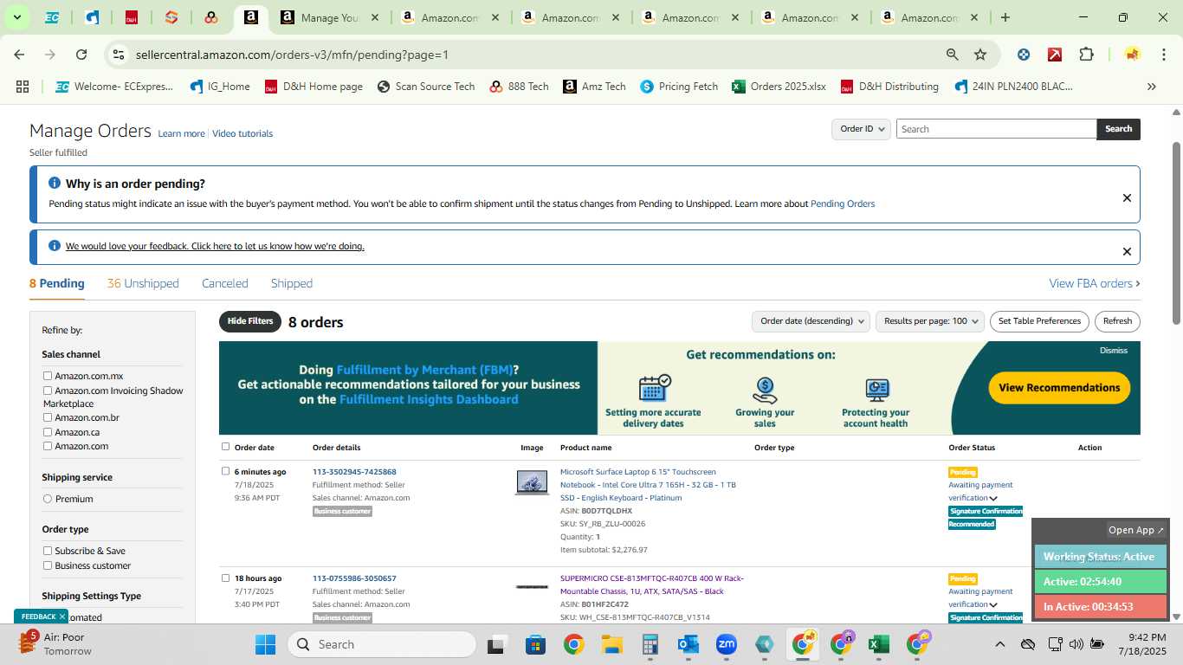
Task: Open the Chrome menu three-dot icon
Action: pos(1164,55)
